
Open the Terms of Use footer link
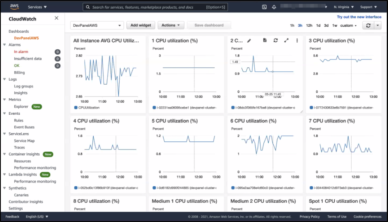[337, 217]
